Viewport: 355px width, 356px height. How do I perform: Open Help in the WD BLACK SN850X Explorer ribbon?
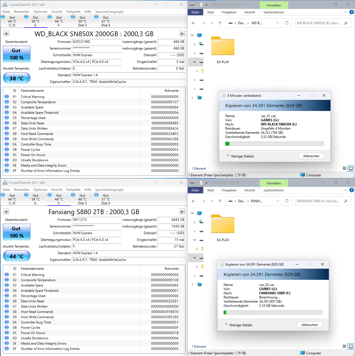352,12
